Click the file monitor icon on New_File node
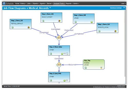 point(101,68)
